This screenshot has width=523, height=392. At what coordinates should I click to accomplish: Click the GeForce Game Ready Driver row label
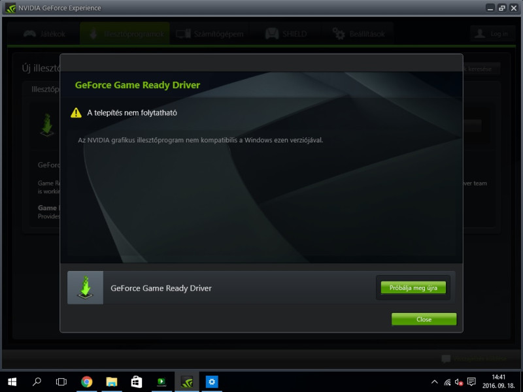161,288
